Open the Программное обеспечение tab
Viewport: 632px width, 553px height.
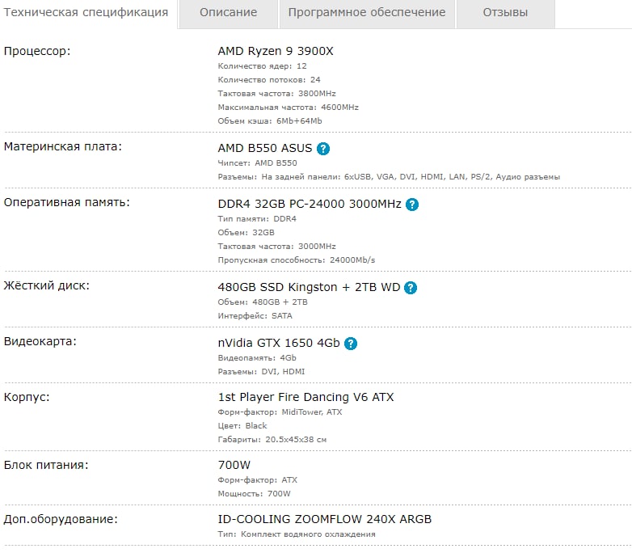coord(367,12)
